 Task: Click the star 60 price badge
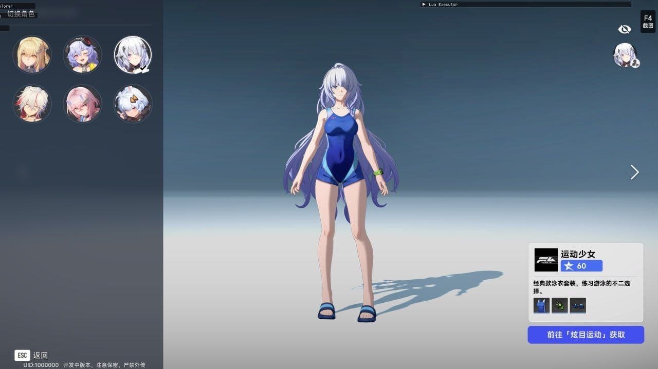coord(581,266)
